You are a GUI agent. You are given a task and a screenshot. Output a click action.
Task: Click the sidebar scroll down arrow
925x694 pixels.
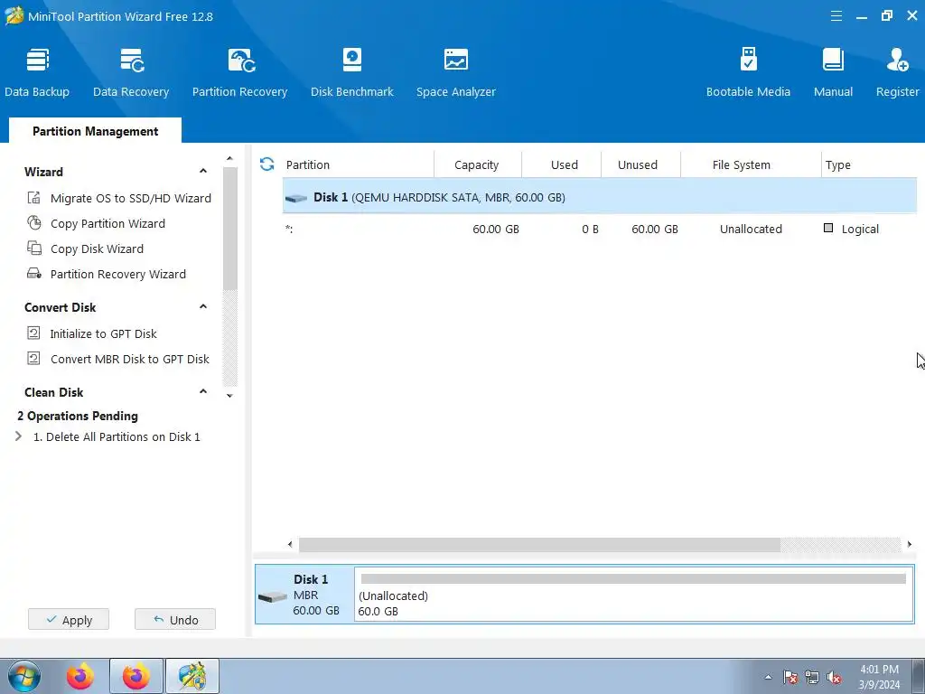coord(230,396)
